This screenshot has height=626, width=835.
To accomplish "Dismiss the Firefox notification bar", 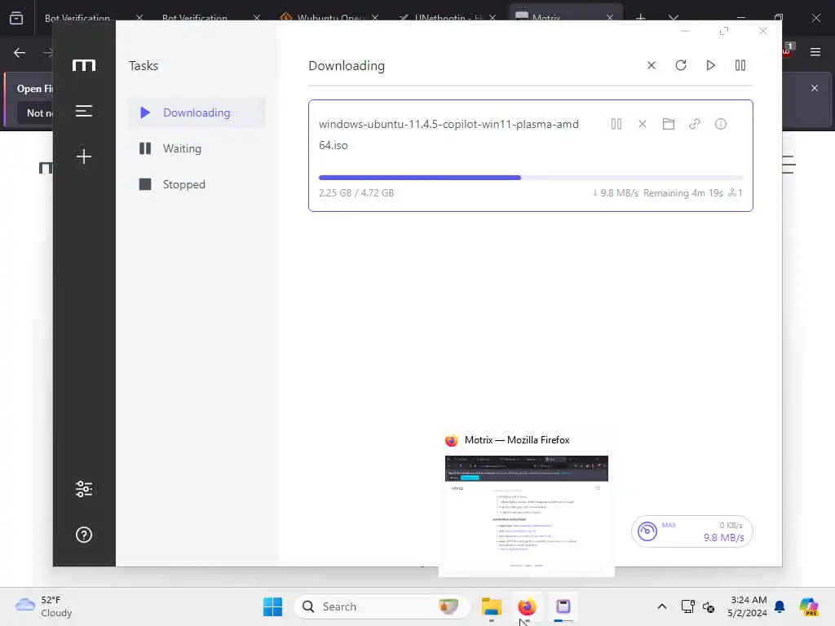I will [815, 88].
